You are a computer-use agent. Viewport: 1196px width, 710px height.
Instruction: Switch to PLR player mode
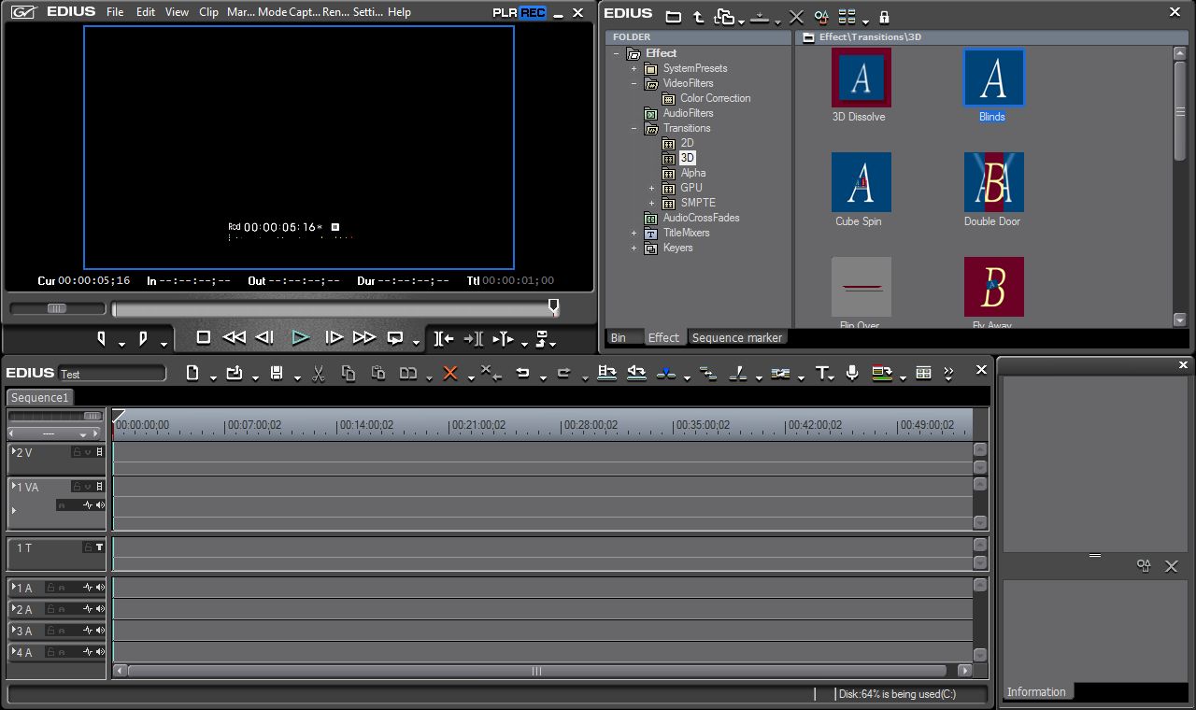505,12
